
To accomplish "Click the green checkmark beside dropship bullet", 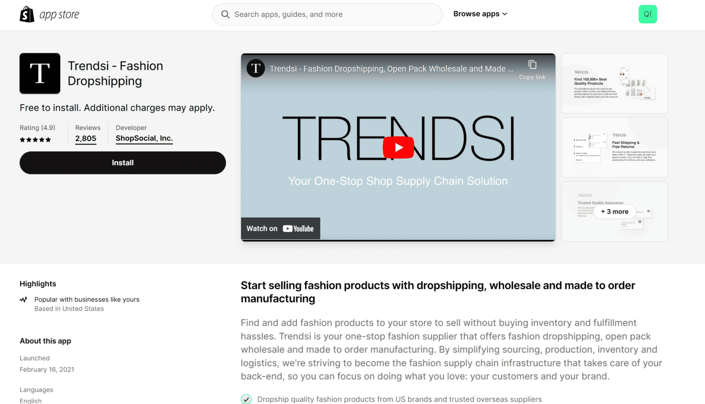I will pos(246,399).
